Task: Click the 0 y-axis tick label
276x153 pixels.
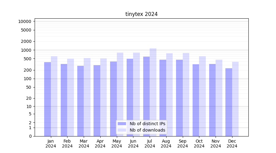Action: click(30, 136)
